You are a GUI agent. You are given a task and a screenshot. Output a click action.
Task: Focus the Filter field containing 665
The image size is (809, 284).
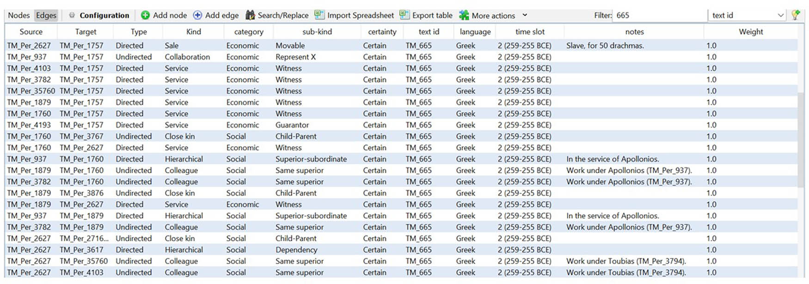click(660, 15)
